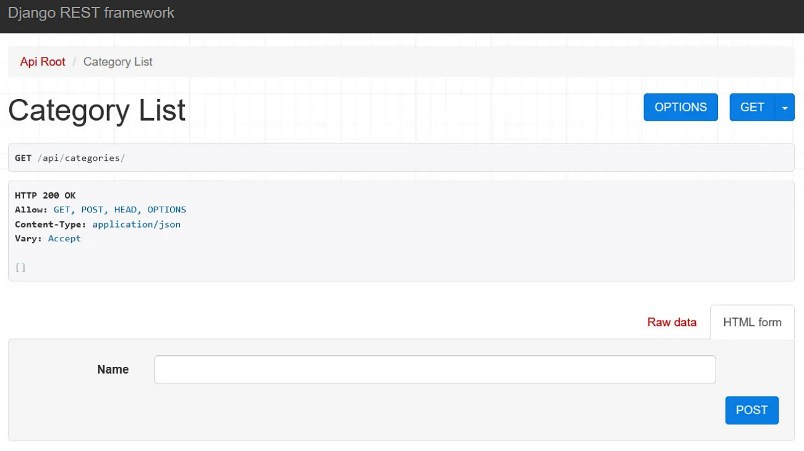
Task: Click the HTTP 200 OK status text
Action: pos(45,195)
